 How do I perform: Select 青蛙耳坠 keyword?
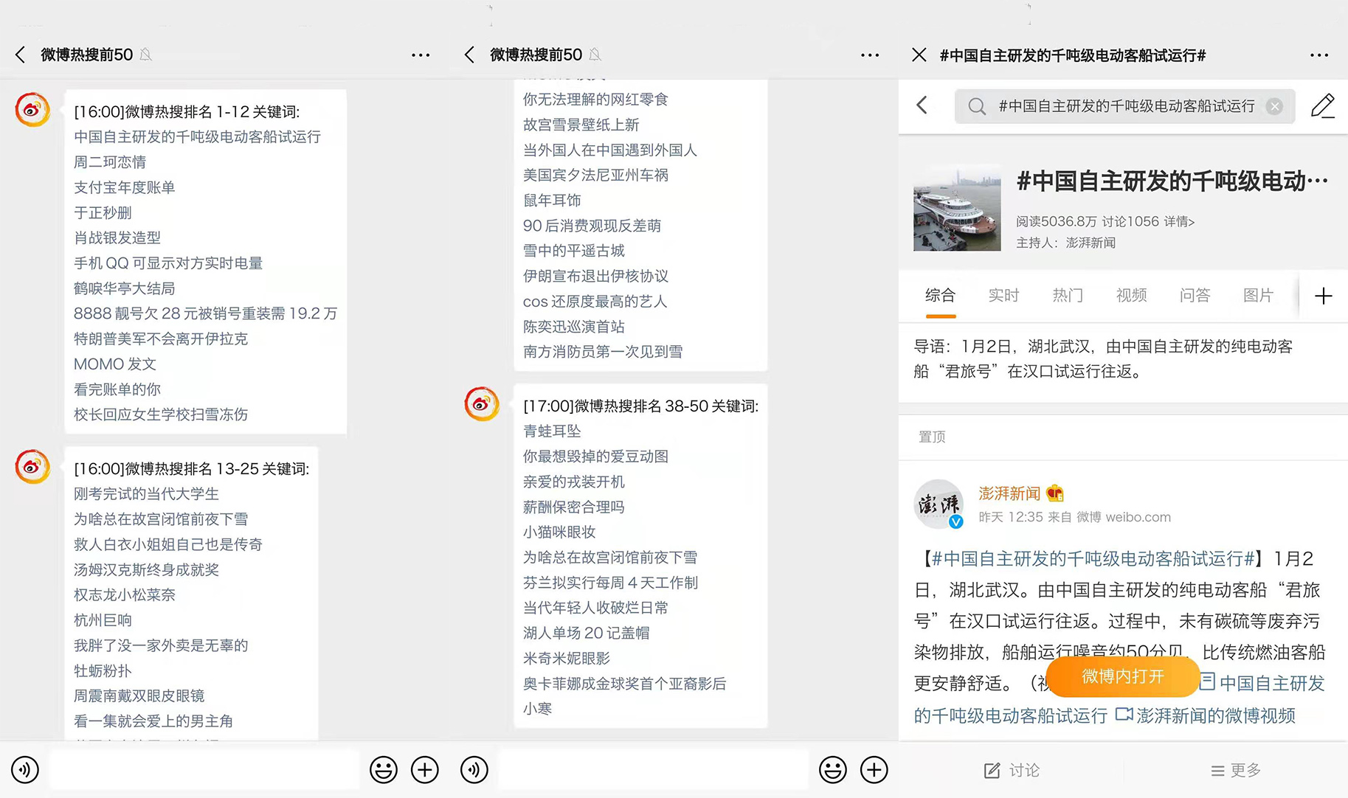[x=552, y=431]
